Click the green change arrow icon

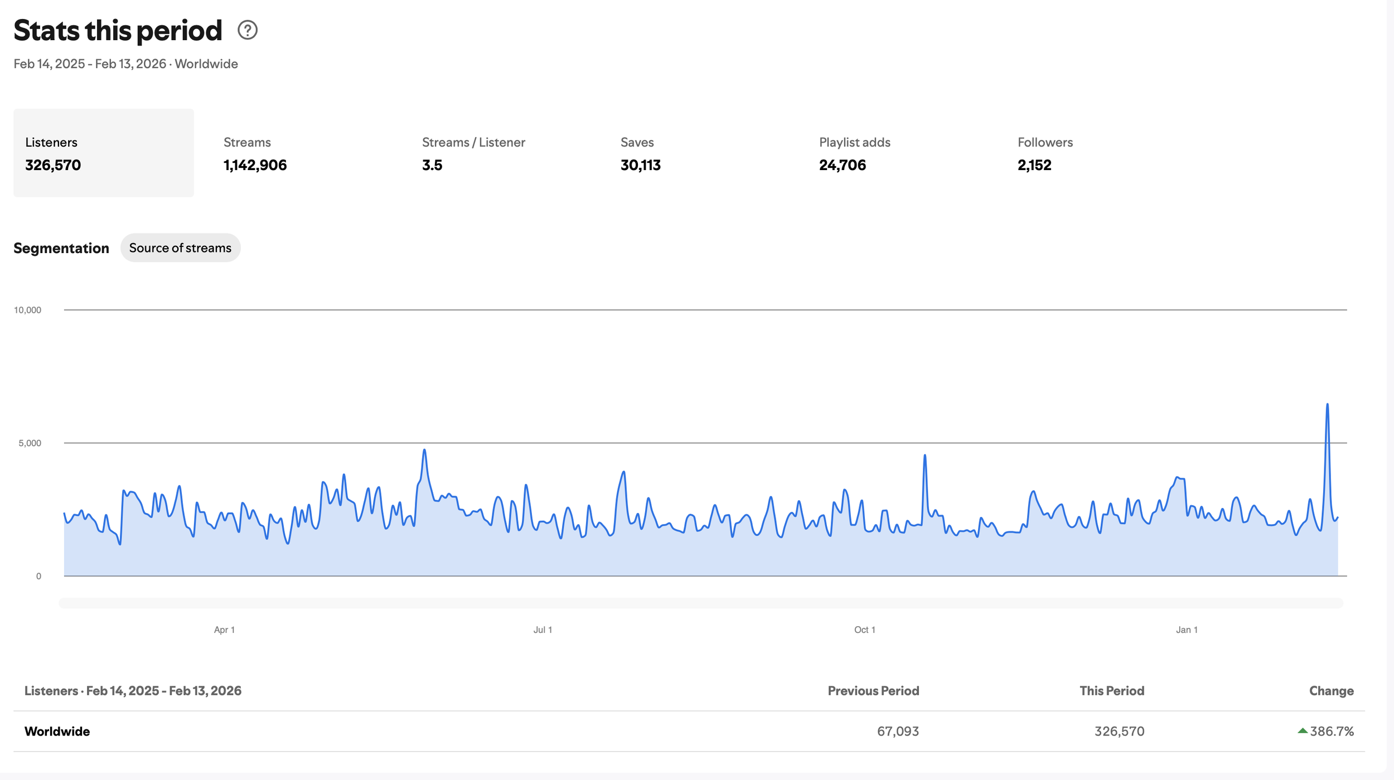1303,731
